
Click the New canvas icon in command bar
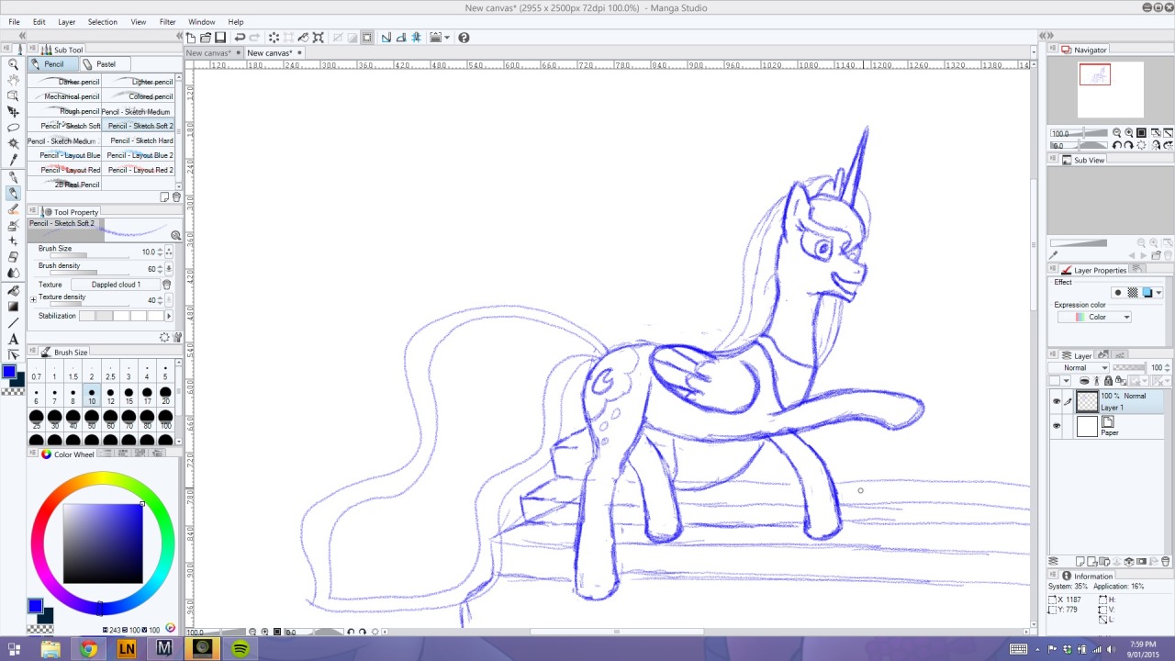coord(191,38)
